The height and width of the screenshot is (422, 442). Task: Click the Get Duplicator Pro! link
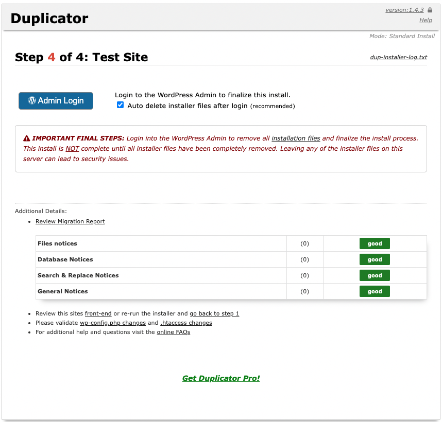(221, 378)
